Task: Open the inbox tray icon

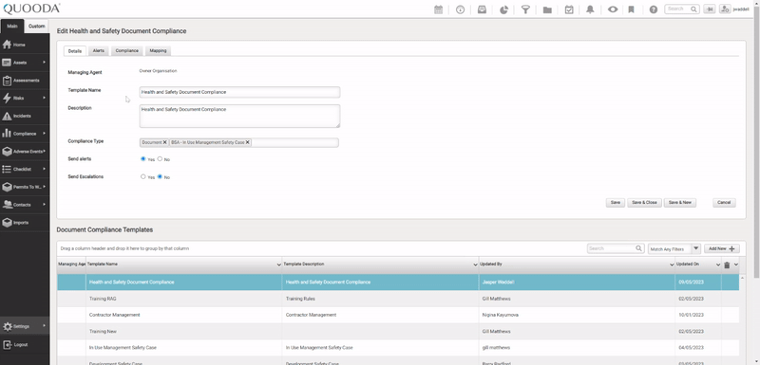Action: (x=482, y=9)
